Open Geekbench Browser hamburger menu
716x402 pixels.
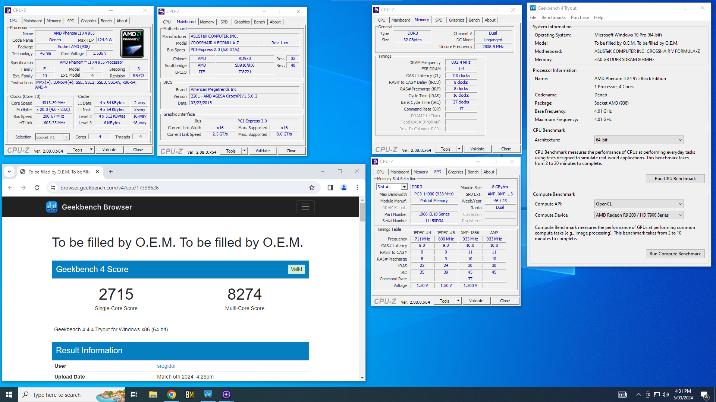305,207
